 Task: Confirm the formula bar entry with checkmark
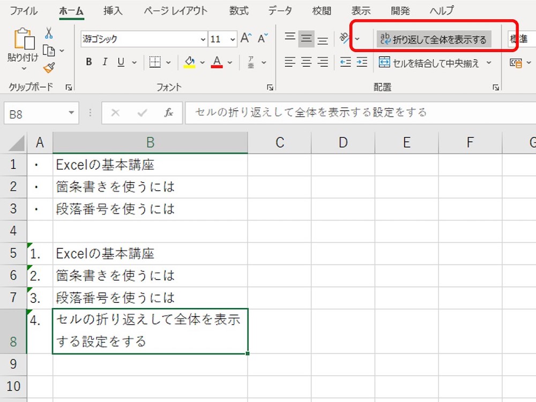pyautogui.click(x=142, y=113)
